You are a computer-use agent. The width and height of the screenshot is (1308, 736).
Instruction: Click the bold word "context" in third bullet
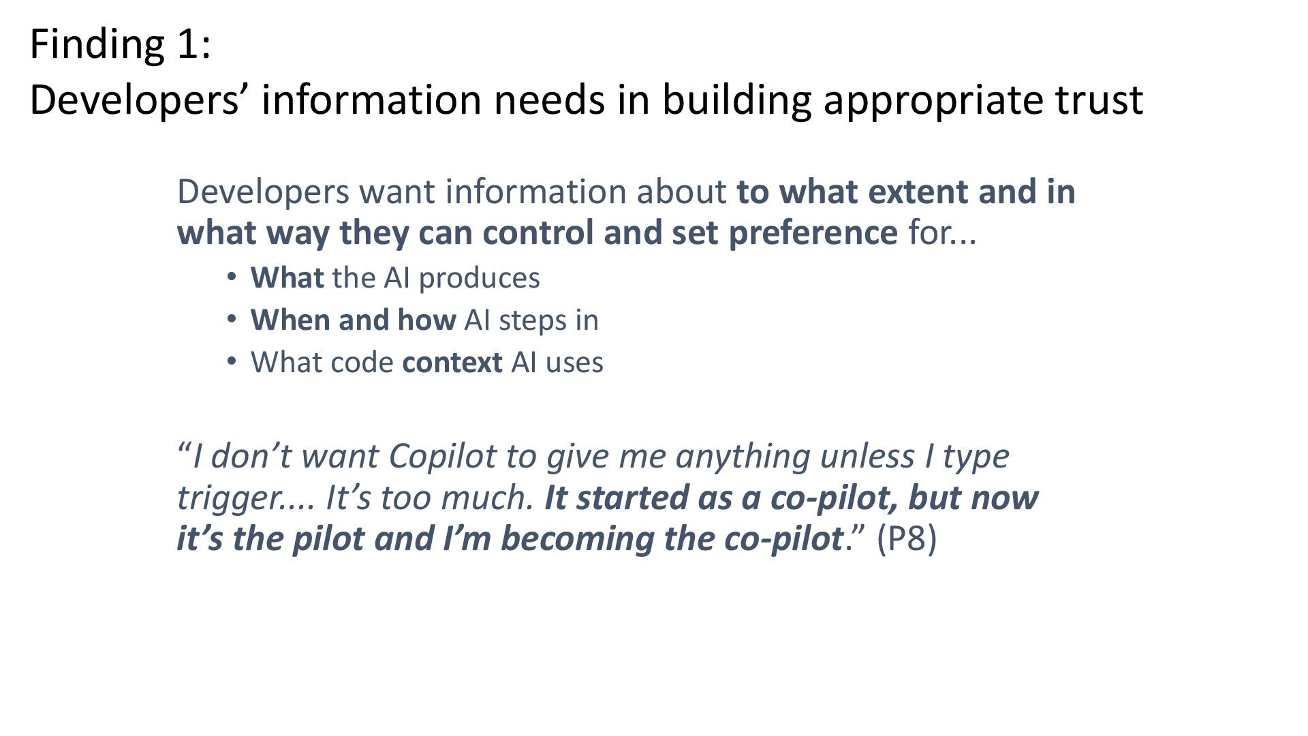452,362
